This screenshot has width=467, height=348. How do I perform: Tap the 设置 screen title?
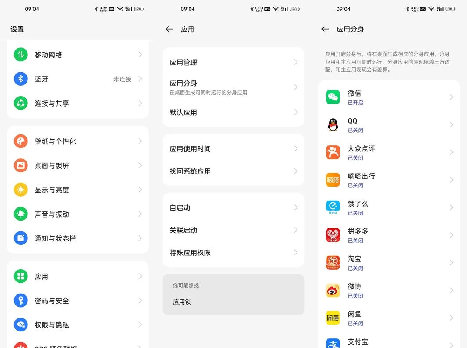[x=17, y=29]
